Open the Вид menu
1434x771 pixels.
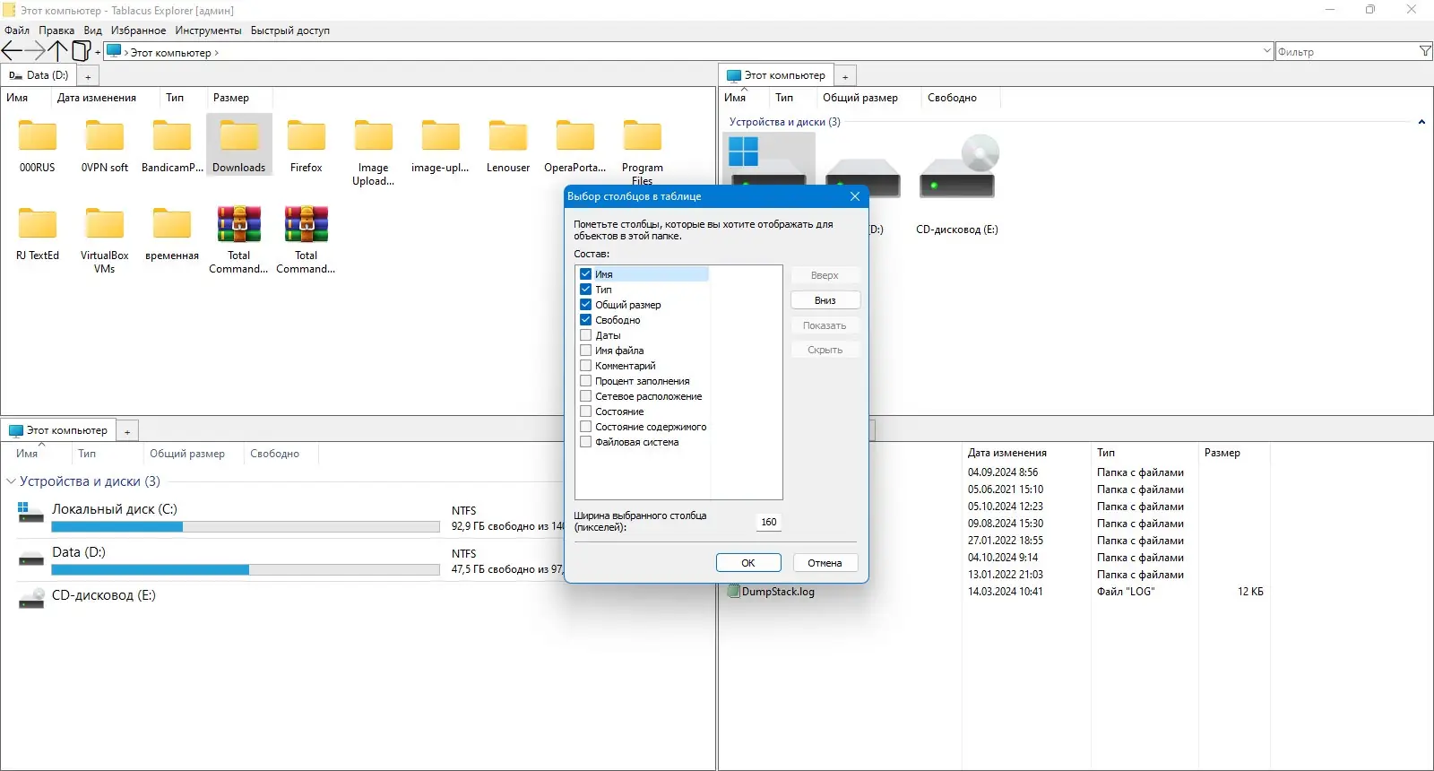click(93, 30)
